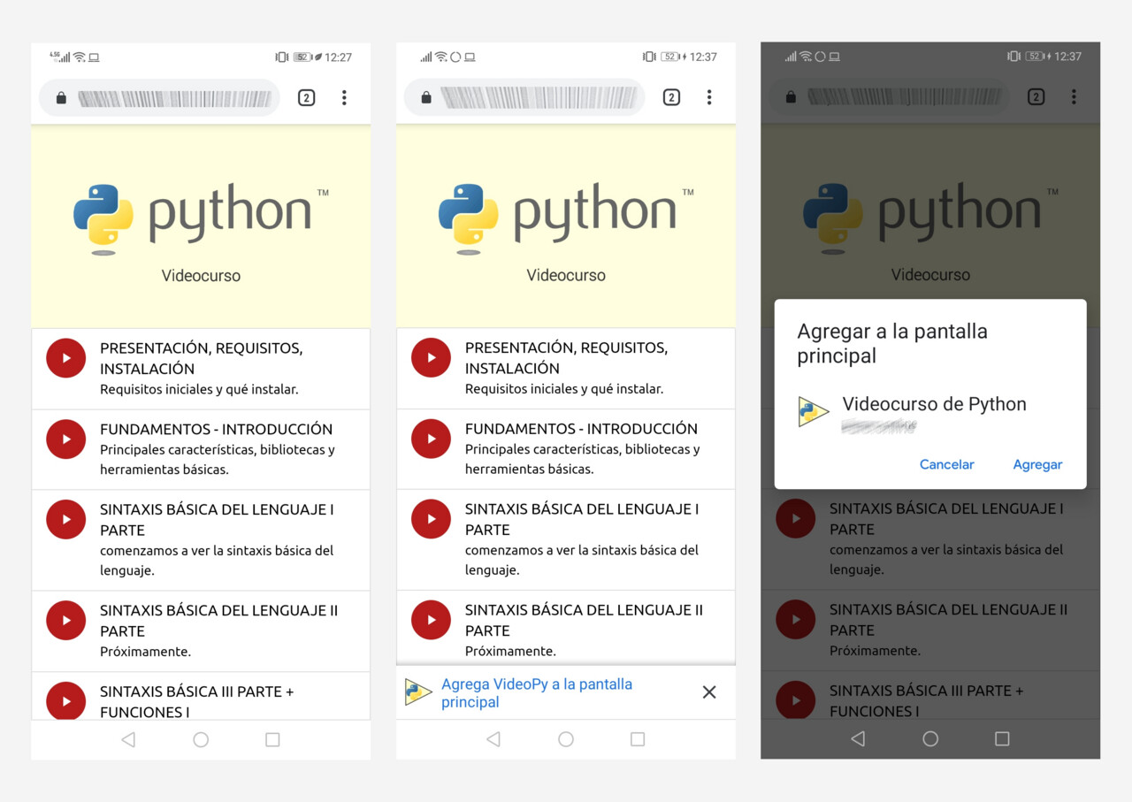Click 'comenzamos a ver la sintaxis' text in middle phone
Image resolution: width=1132 pixels, height=802 pixels.
(582, 560)
